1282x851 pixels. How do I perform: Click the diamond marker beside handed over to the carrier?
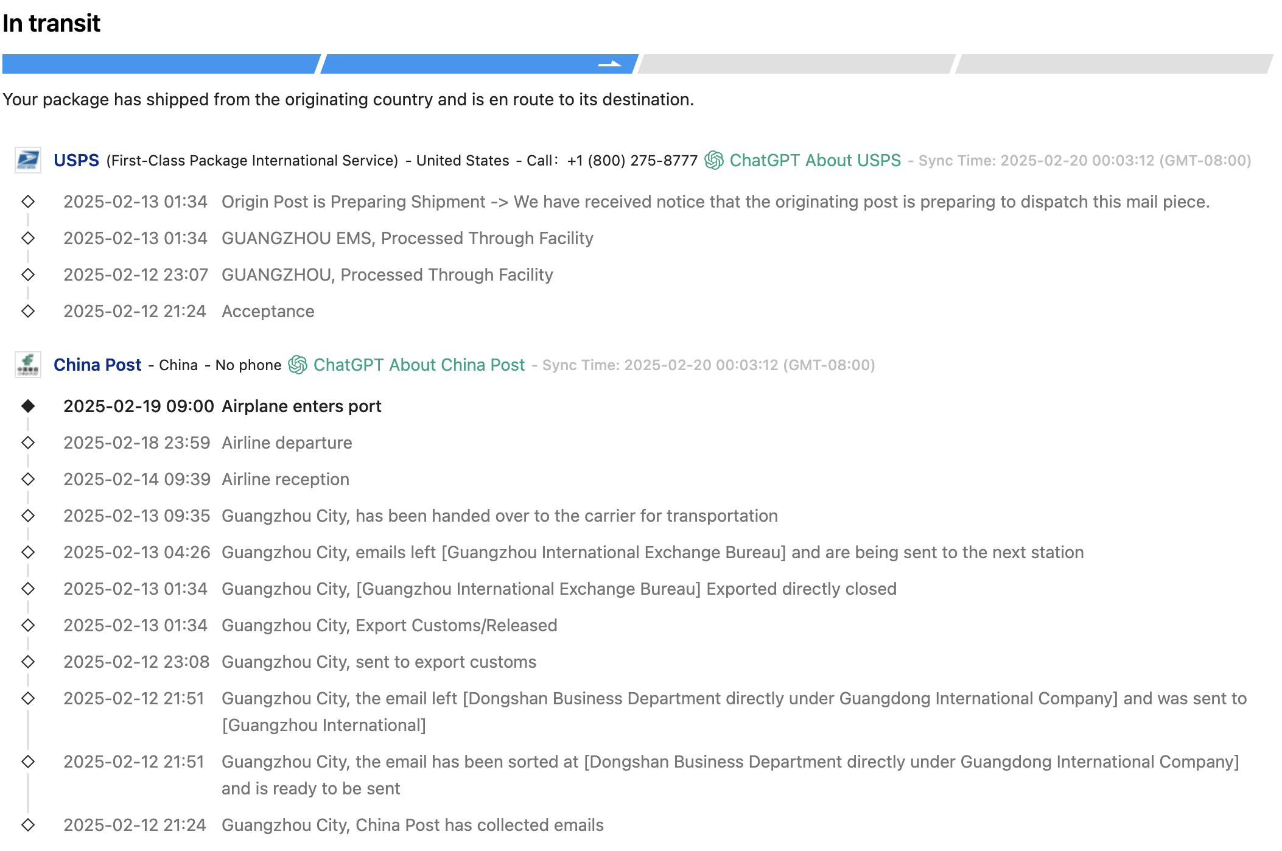[28, 516]
